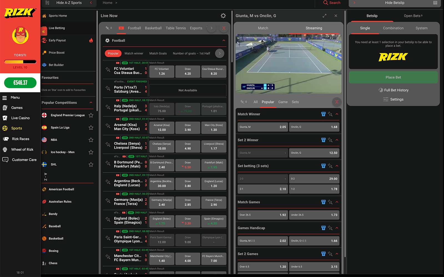Collapse the Match Games market
The image size is (444, 277).
pyautogui.click(x=337, y=202)
